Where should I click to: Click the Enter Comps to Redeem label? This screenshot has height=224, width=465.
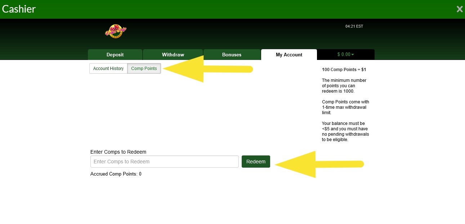pos(118,152)
